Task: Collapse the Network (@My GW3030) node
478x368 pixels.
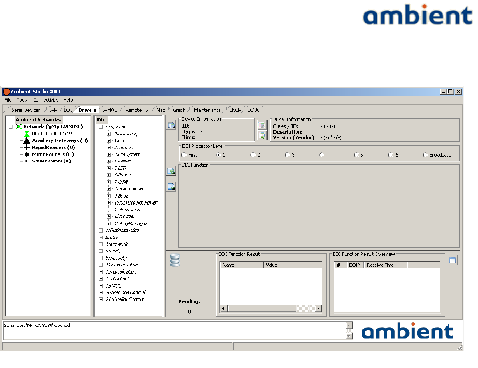Action: [11, 127]
